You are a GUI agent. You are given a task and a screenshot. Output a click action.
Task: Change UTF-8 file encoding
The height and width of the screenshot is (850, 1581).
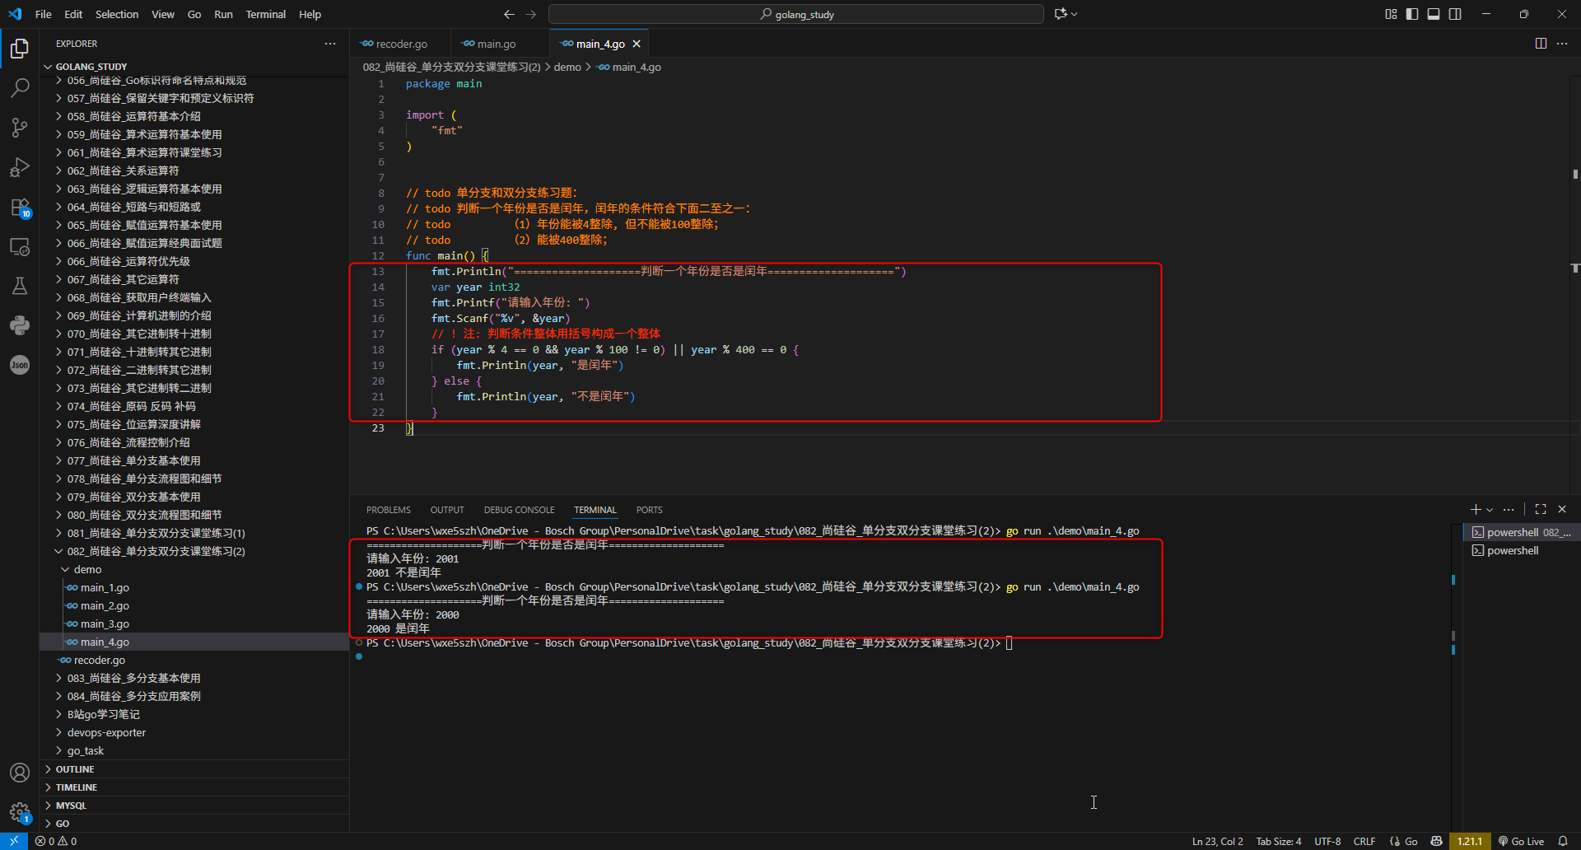coord(1327,841)
